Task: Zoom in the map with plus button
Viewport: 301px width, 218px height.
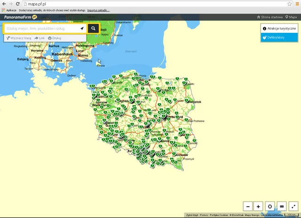Action: [258, 206]
